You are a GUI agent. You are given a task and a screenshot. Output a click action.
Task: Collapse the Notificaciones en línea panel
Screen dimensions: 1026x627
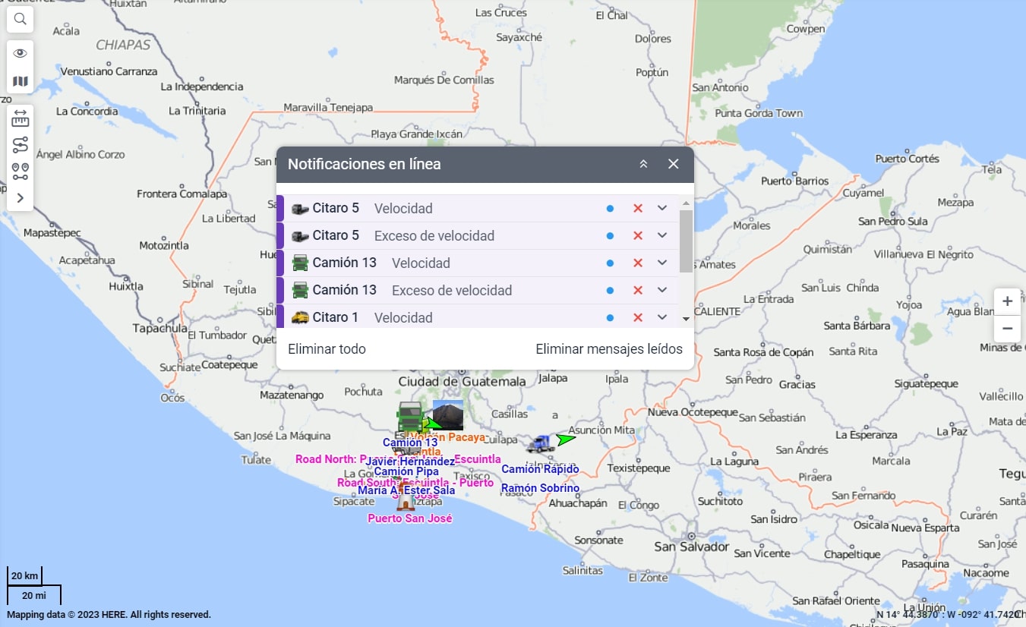click(x=643, y=164)
